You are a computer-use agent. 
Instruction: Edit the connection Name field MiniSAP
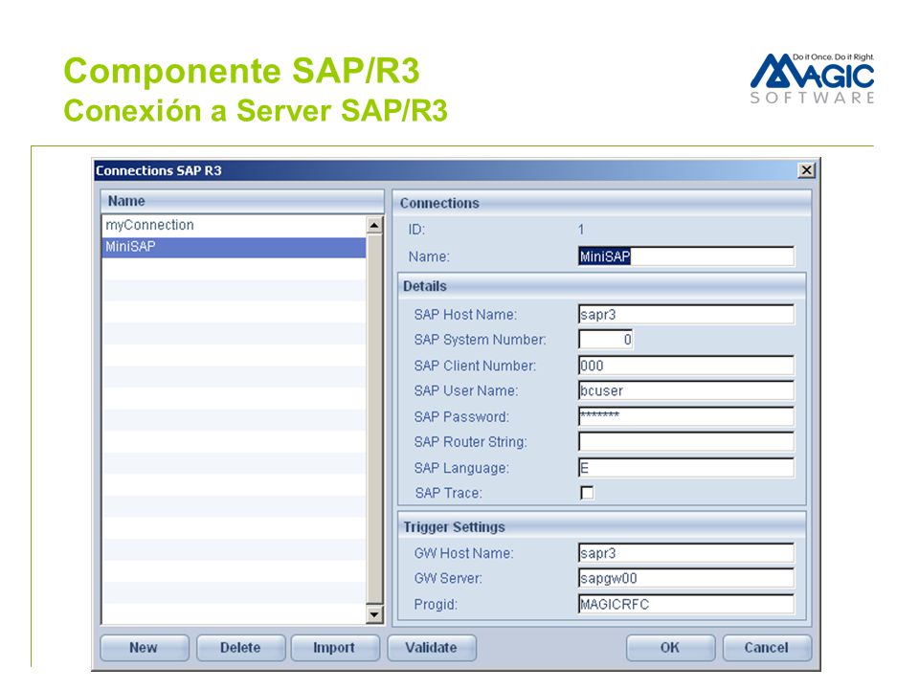[x=685, y=256]
